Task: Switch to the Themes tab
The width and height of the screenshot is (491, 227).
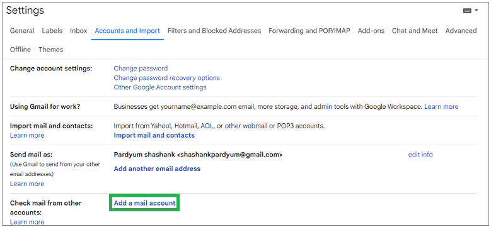Action: click(x=50, y=49)
